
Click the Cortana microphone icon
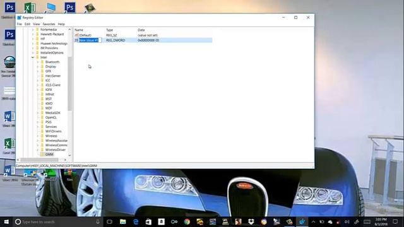pos(98,221)
